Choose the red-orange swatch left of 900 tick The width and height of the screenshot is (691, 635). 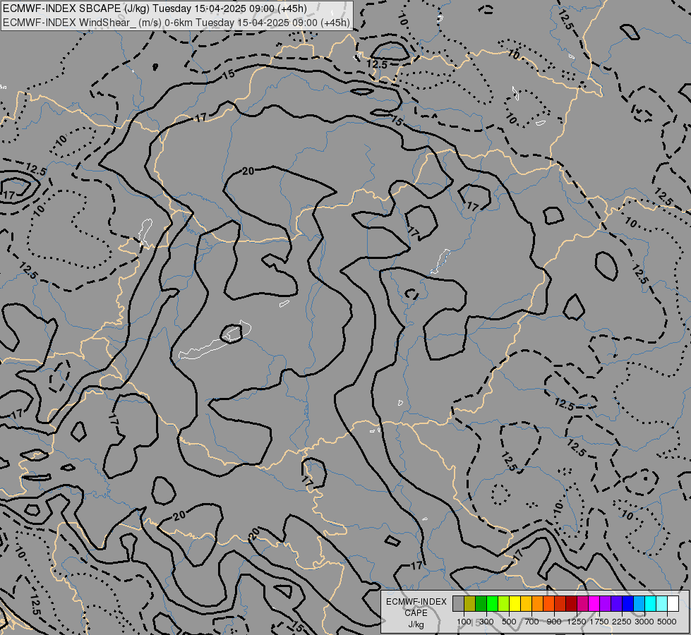(548, 604)
